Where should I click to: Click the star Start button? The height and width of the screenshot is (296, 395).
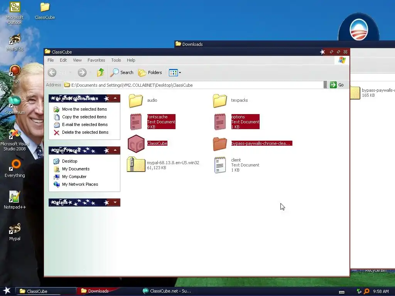point(7,291)
